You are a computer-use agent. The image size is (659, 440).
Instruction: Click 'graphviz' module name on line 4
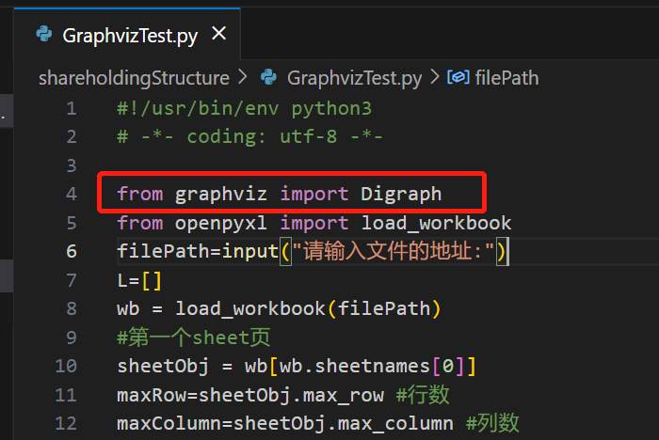click(220, 195)
